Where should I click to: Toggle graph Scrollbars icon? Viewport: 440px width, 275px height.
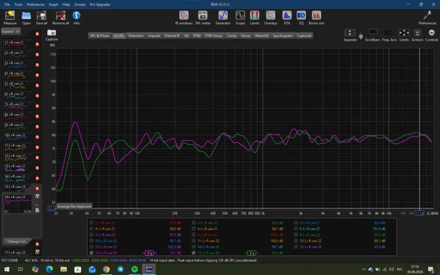pyautogui.click(x=373, y=35)
